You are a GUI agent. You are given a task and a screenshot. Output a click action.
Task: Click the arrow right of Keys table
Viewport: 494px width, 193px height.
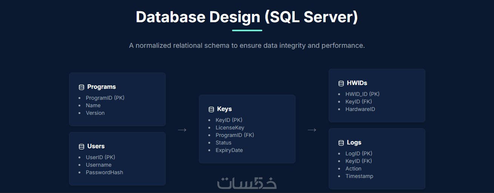coord(312,130)
